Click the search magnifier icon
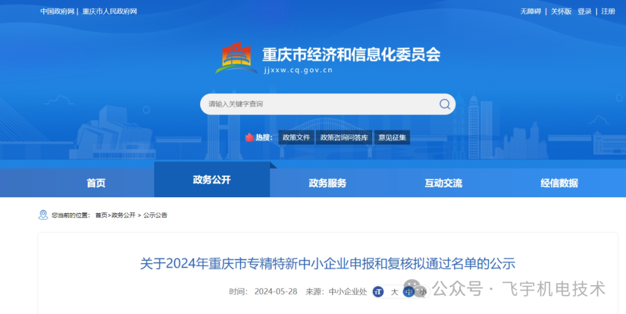 (x=445, y=104)
